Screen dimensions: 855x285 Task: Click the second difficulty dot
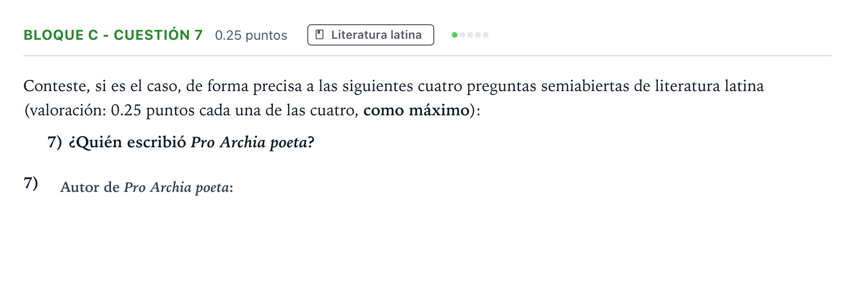[x=462, y=35]
